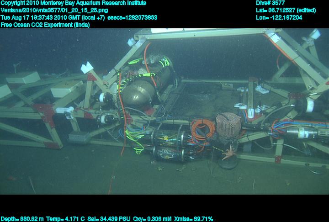
Task: Click the copyright Monterey Bay Aquarium text
Action: tap(73, 3)
